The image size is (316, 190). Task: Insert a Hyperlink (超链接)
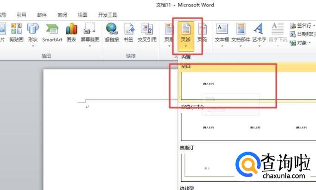pos(112,32)
